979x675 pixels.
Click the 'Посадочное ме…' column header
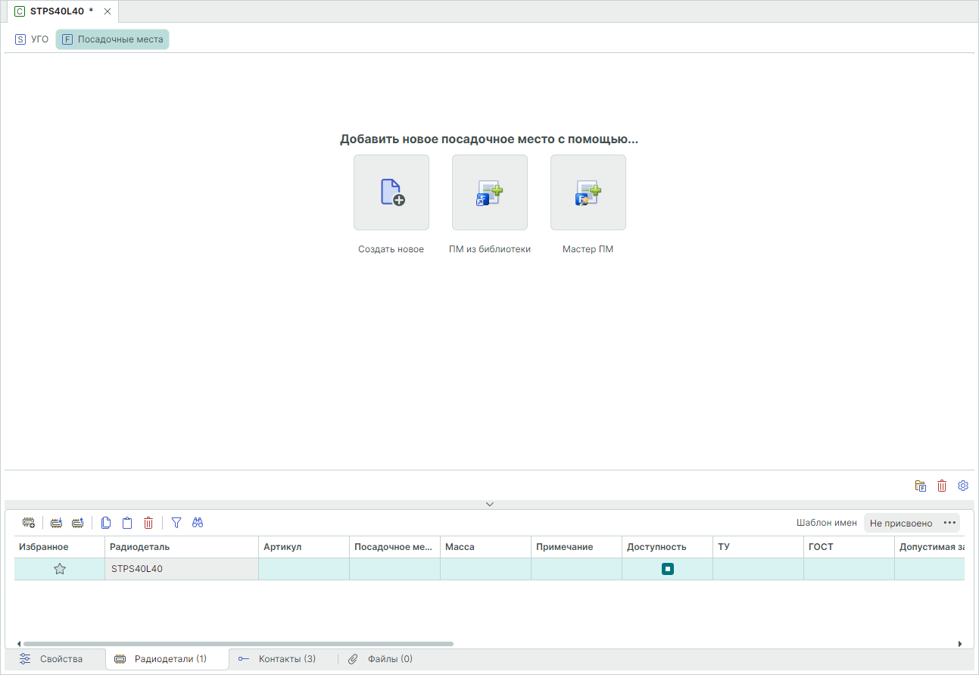click(395, 547)
